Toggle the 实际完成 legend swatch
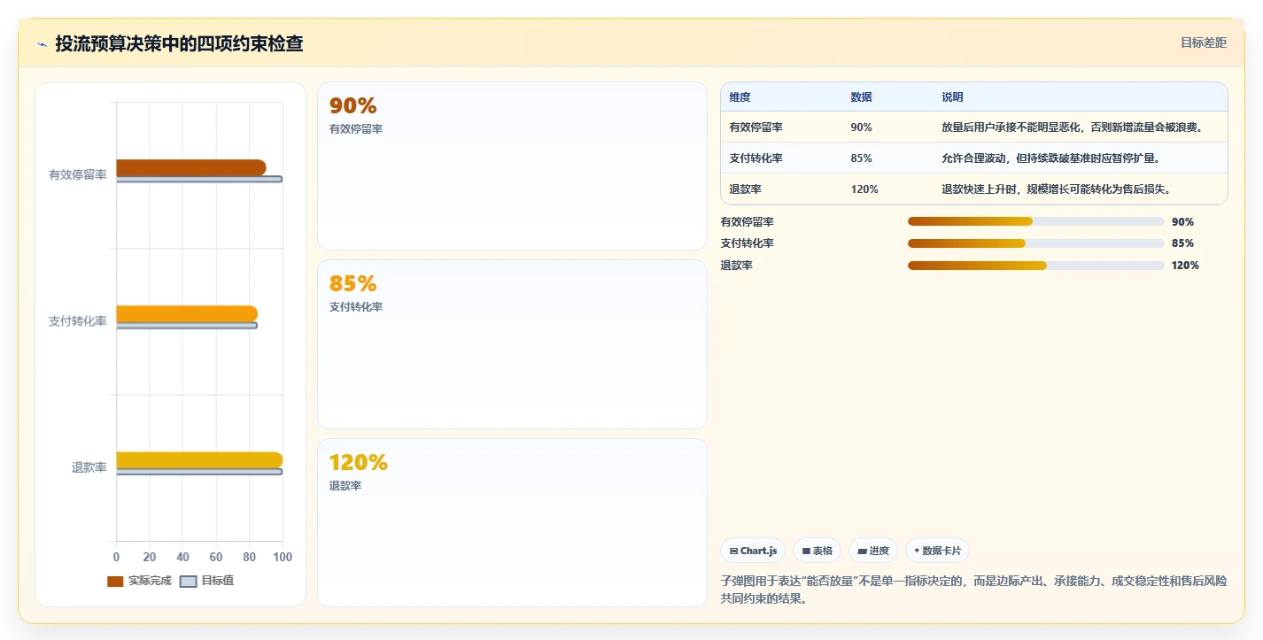Image resolution: width=1263 pixels, height=640 pixels. coord(115,581)
